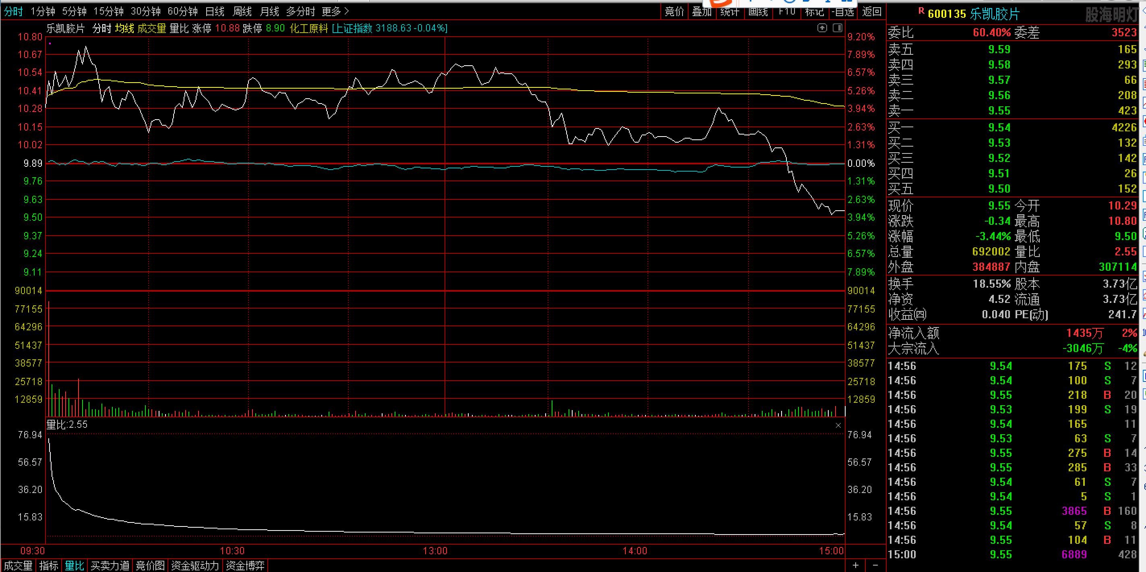Click the 叠加 overlay button

point(702,12)
